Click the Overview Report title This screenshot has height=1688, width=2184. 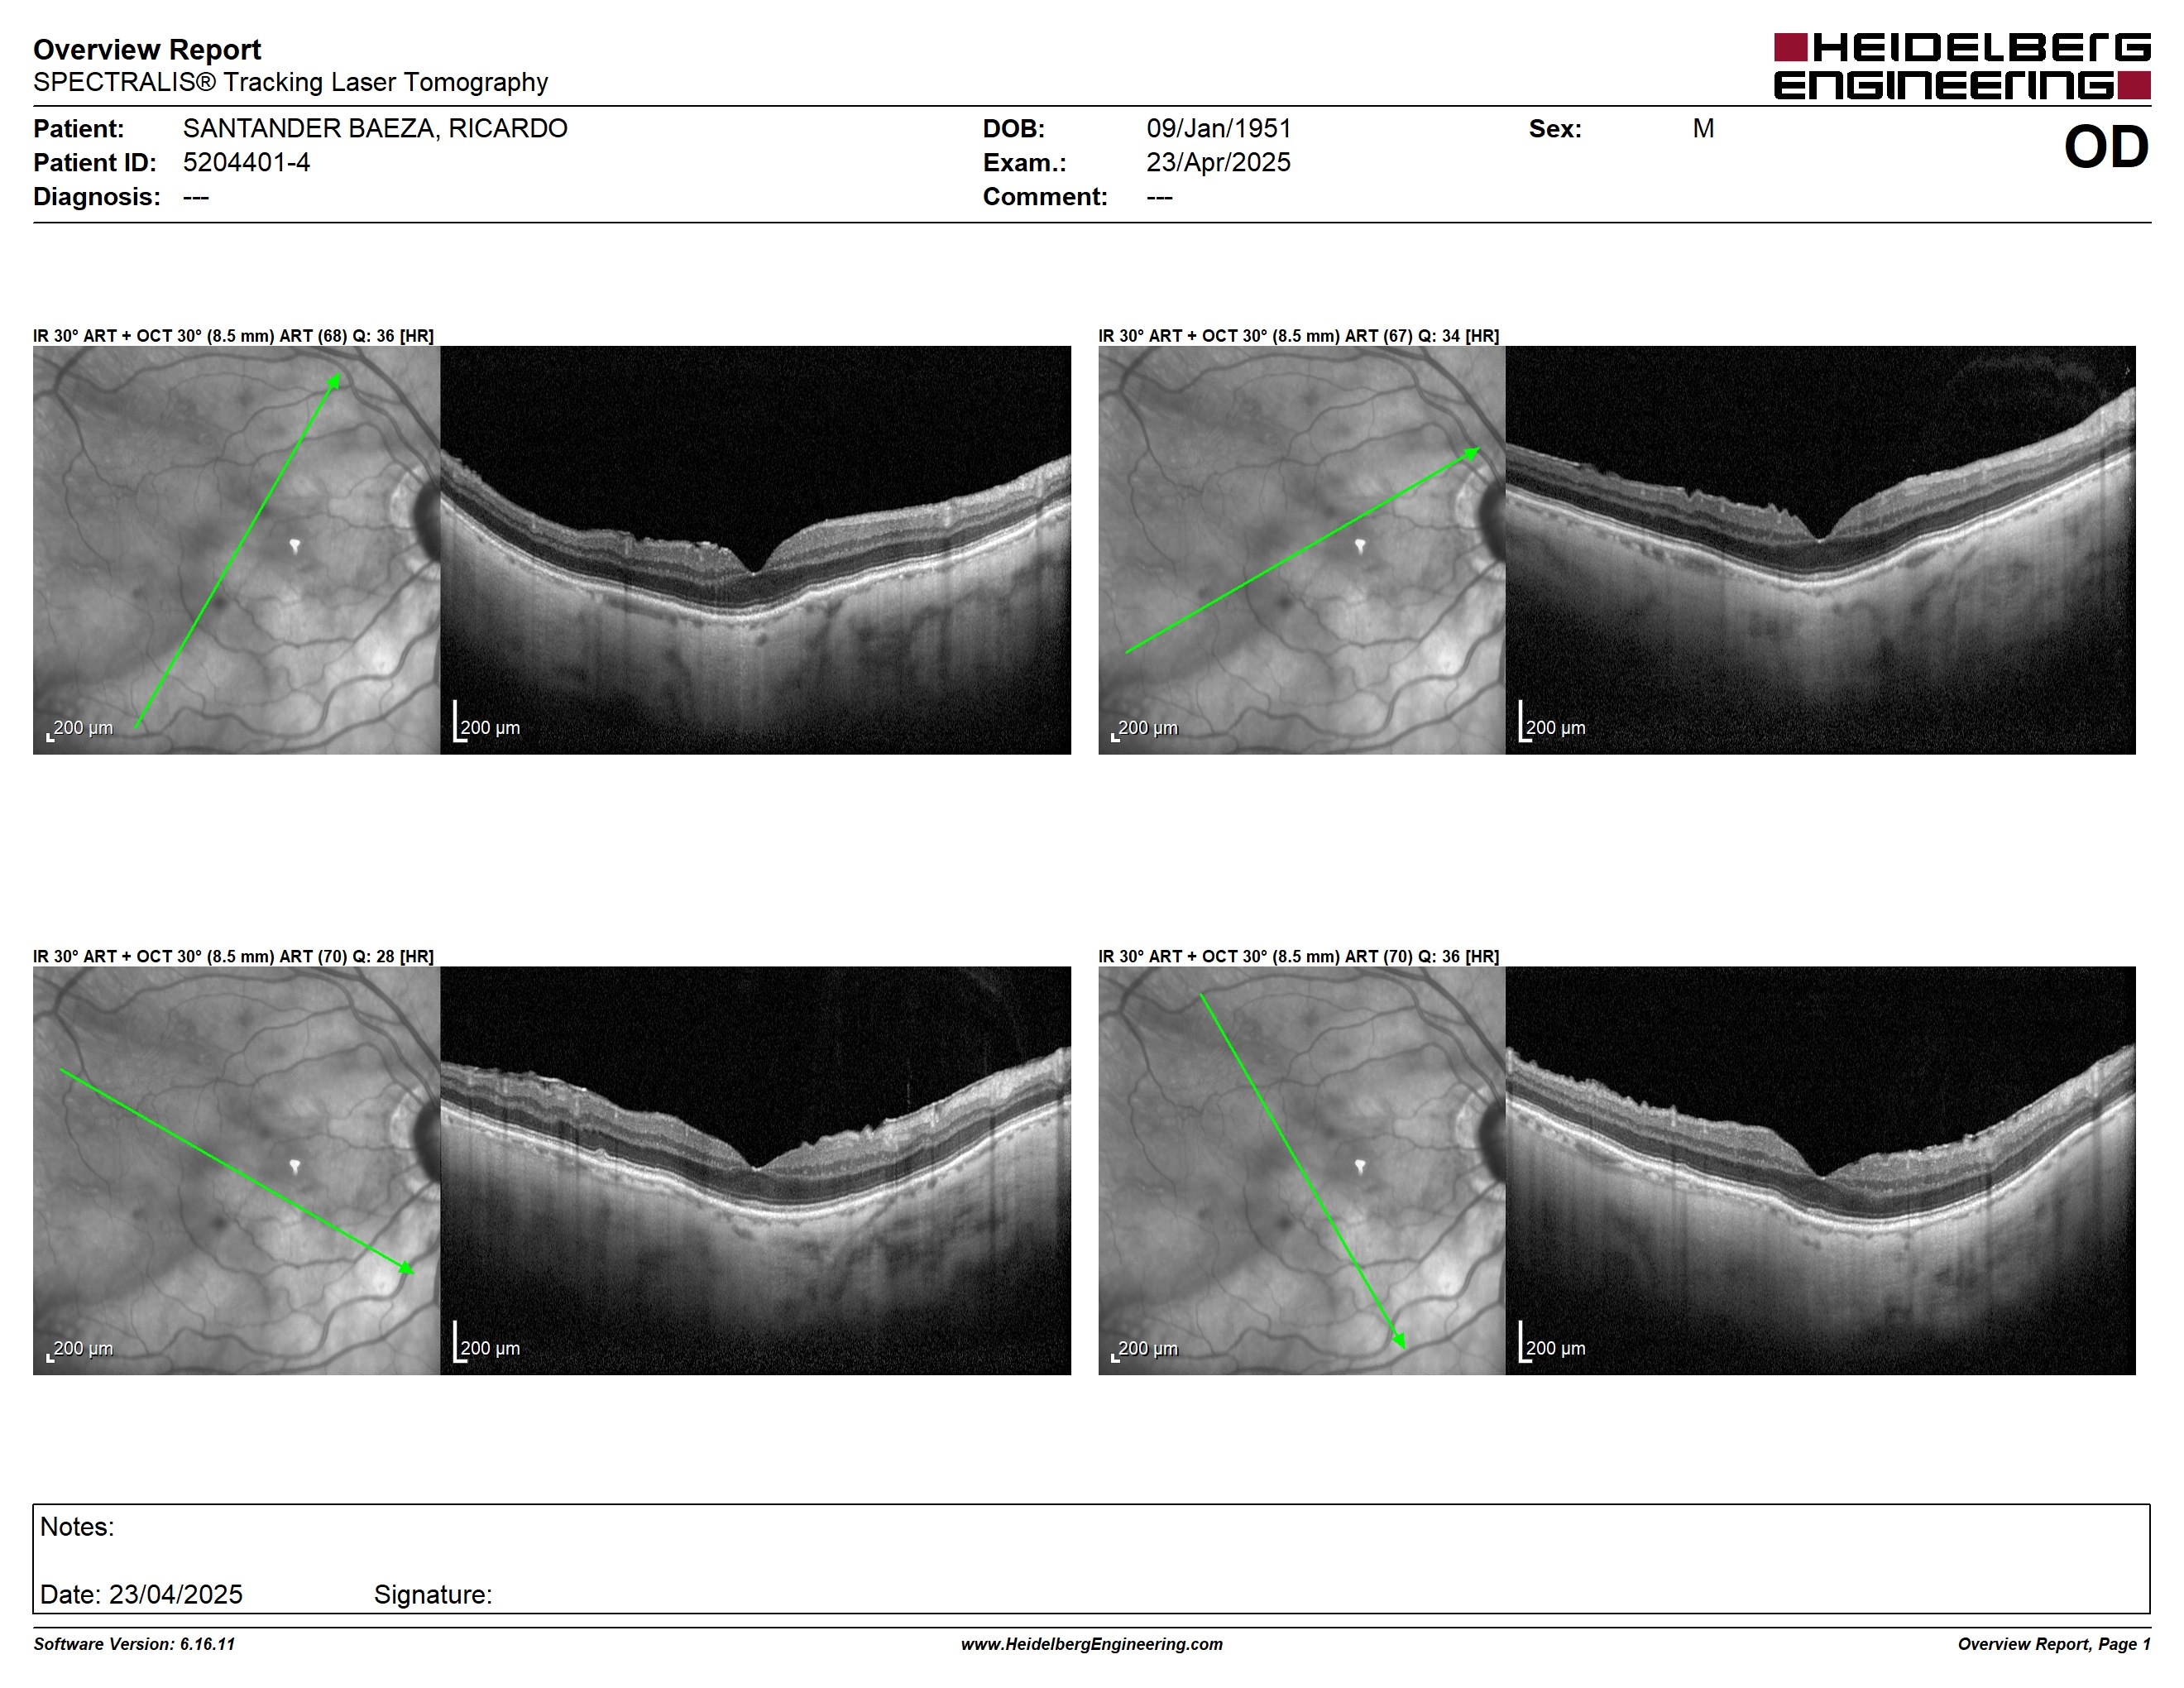click(147, 49)
